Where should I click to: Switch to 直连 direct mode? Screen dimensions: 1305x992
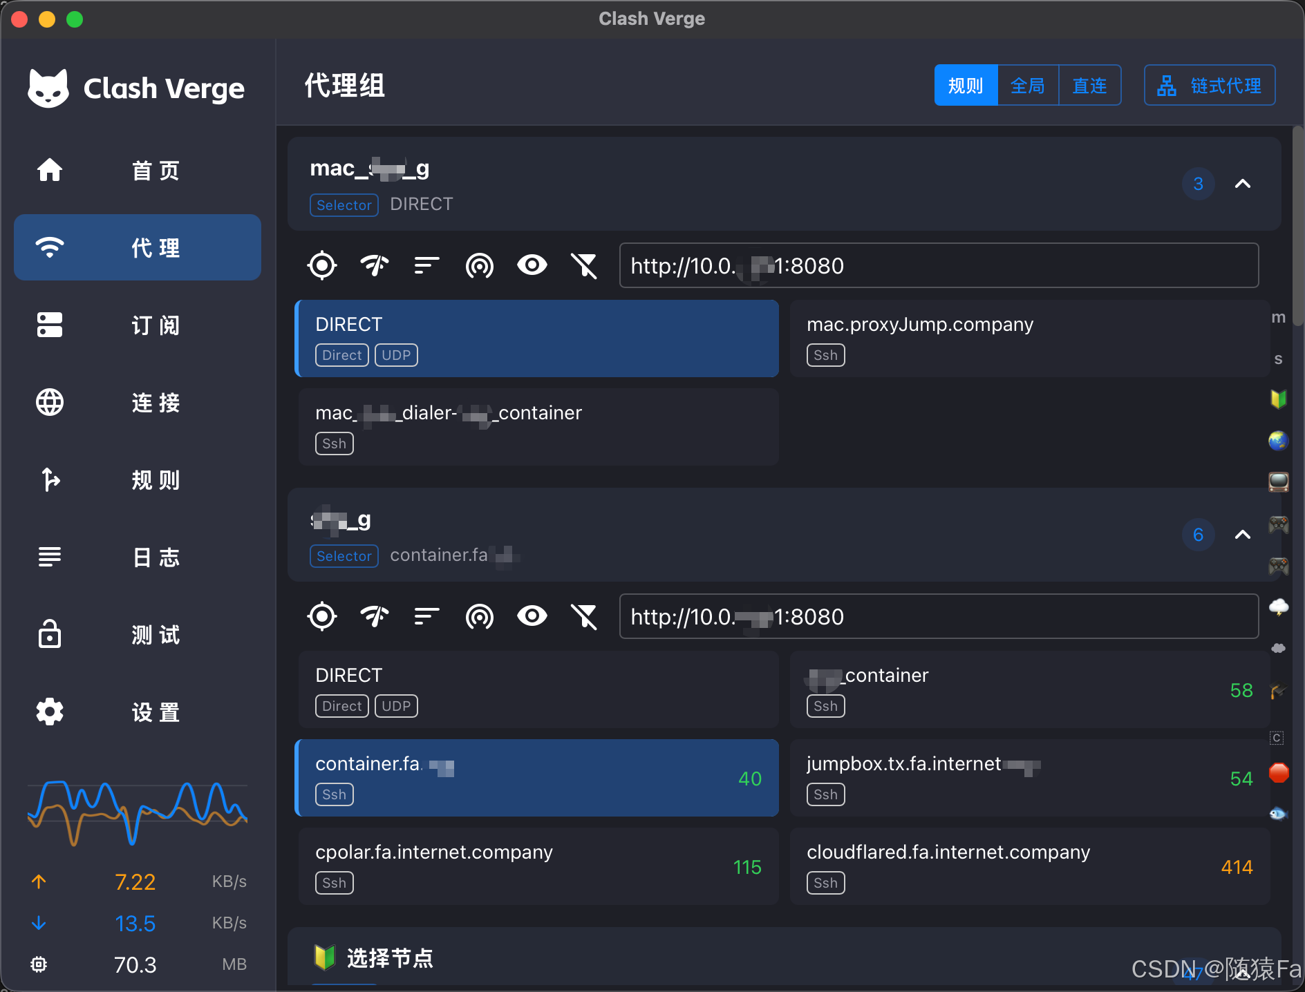pyautogui.click(x=1090, y=86)
